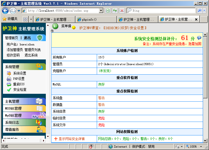
Task: Open the DEDECMS(织梦)安全设置 link
Action: (125, 28)
